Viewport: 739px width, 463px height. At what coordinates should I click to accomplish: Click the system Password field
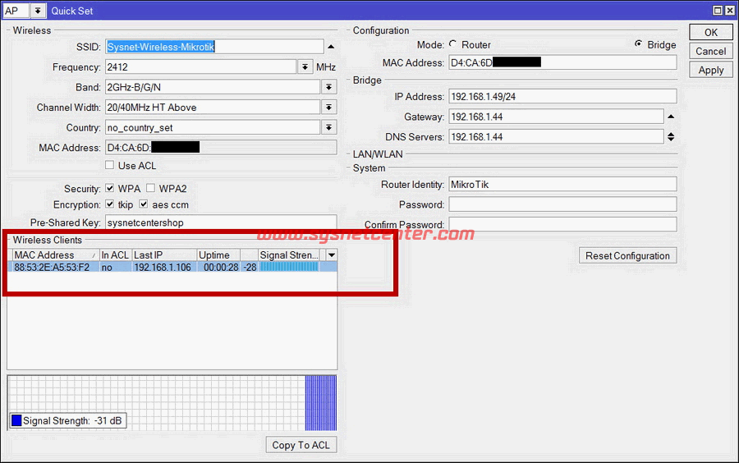pyautogui.click(x=562, y=204)
